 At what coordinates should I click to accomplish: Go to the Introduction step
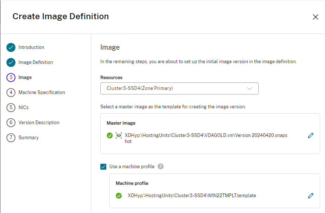31,47
